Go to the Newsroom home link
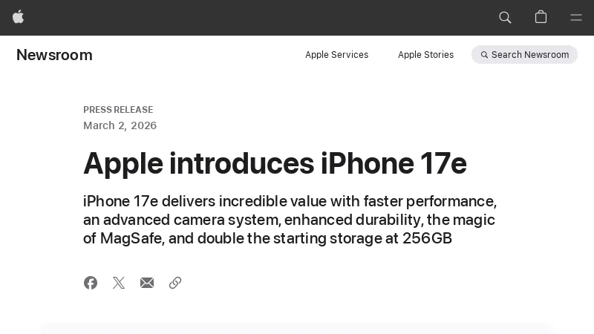 pyautogui.click(x=54, y=55)
